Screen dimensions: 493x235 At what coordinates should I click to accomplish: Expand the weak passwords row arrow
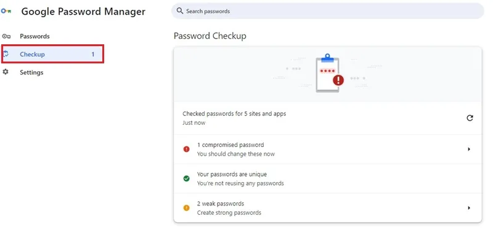click(x=469, y=208)
